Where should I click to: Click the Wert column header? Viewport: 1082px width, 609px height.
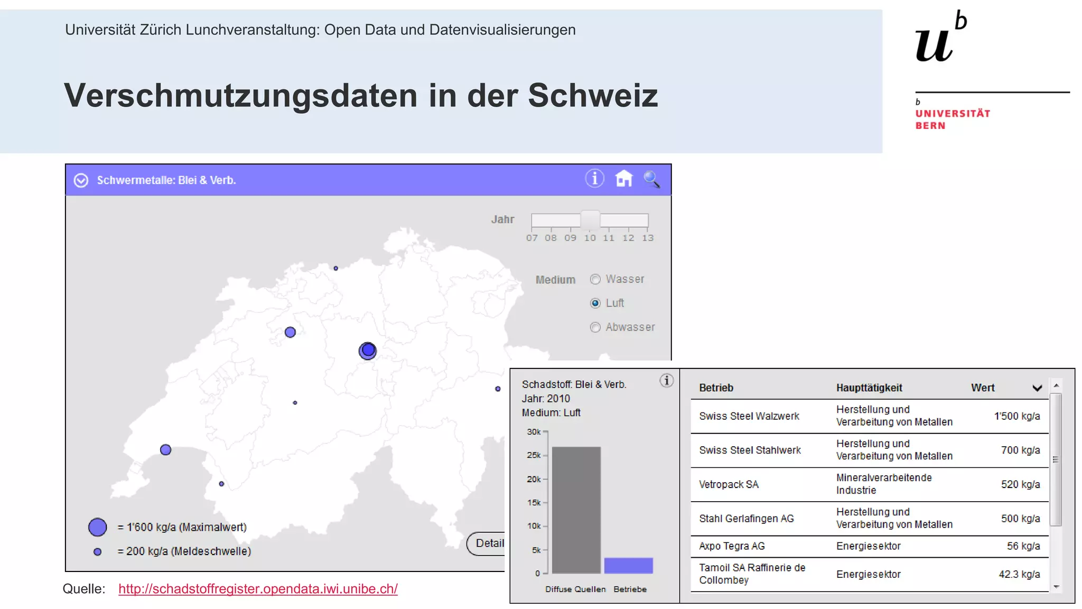click(x=983, y=387)
